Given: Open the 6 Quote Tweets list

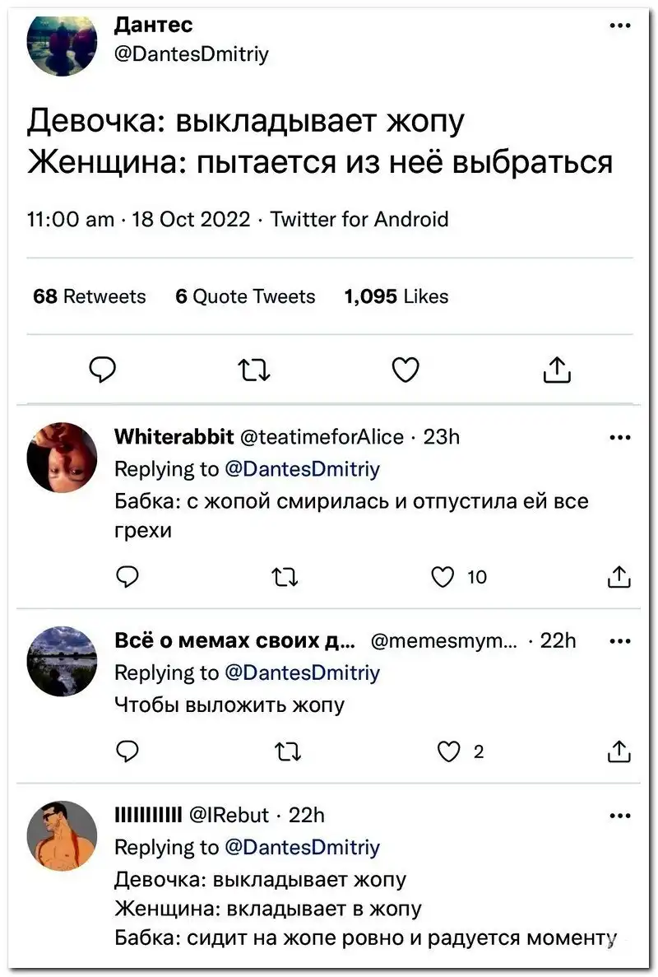Looking at the screenshot, I should click(x=245, y=297).
